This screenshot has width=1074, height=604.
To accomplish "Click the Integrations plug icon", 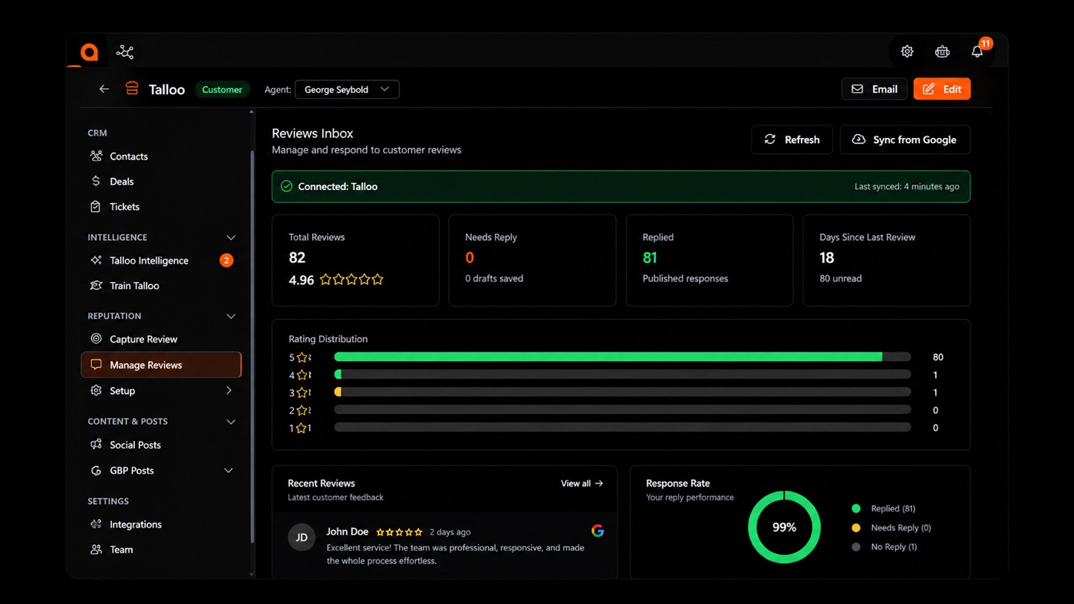I will [96, 524].
